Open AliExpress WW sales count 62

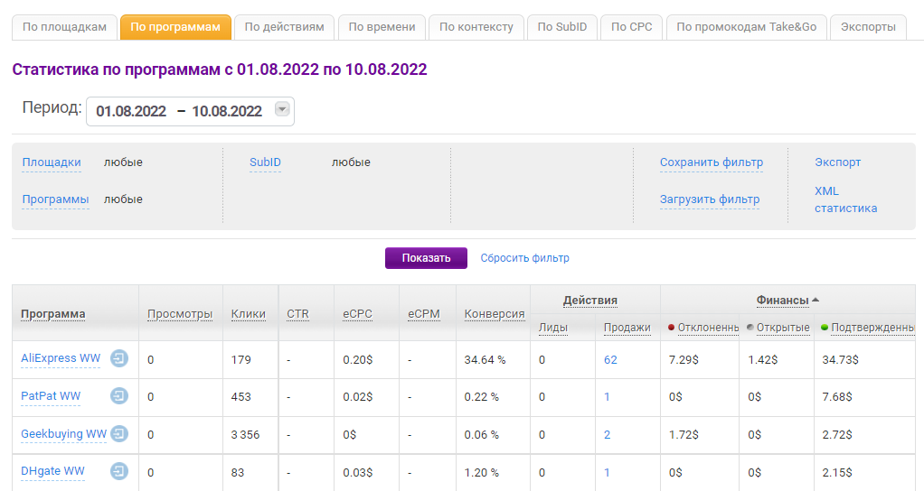(610, 359)
